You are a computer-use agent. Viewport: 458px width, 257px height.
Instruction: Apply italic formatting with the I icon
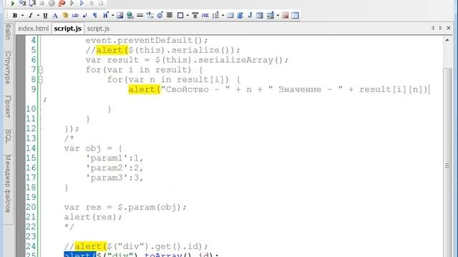pos(30,16)
